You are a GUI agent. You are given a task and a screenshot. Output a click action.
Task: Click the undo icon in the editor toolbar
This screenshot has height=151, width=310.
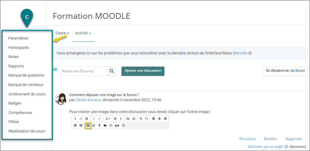(94, 119)
